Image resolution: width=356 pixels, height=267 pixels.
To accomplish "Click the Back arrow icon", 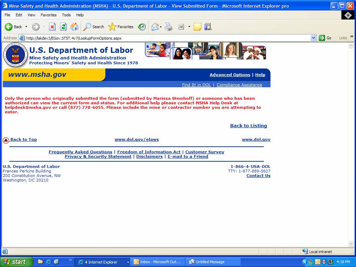I will (x=9, y=27).
